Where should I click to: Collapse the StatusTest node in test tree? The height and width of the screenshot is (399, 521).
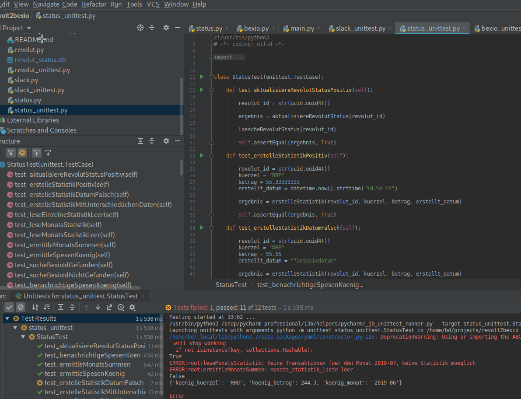tap(23, 337)
